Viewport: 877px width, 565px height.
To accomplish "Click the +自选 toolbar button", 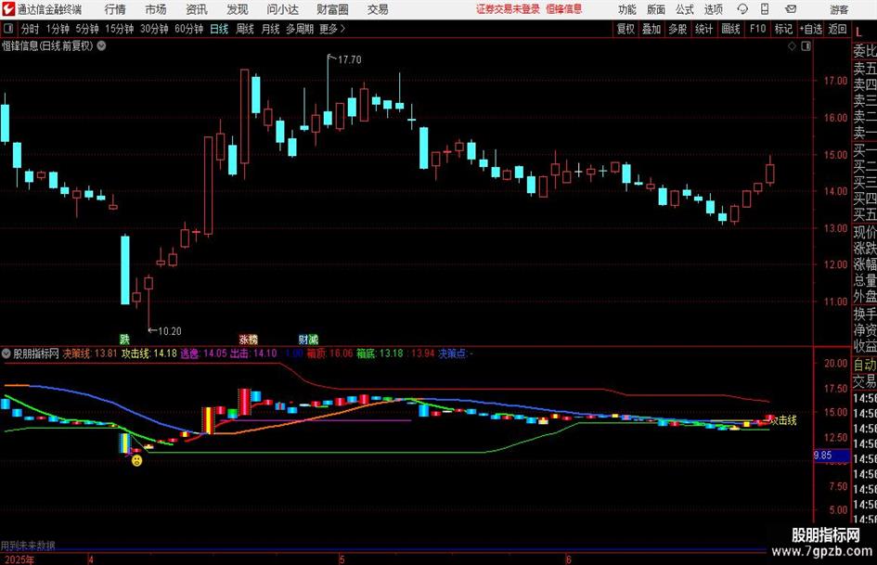I will (x=810, y=29).
